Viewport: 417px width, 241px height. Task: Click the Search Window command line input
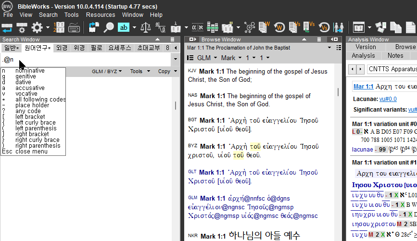pyautogui.click(x=86, y=59)
